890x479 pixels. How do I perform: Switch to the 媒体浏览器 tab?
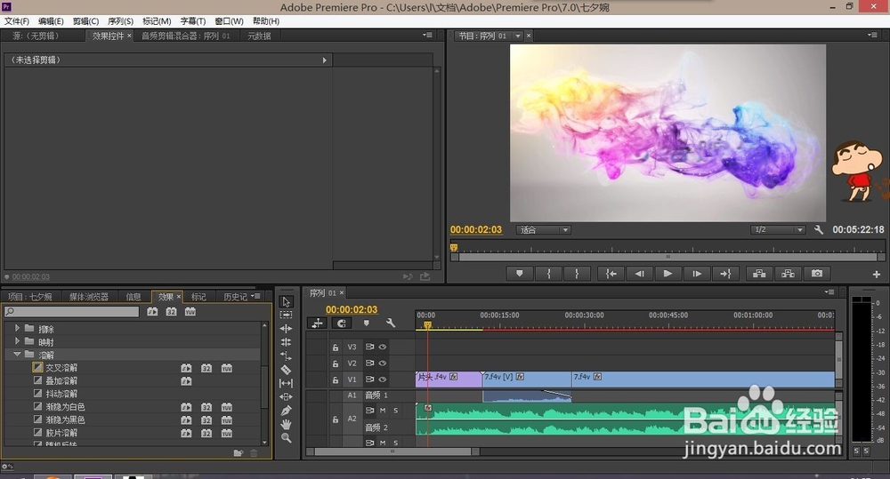click(x=88, y=297)
